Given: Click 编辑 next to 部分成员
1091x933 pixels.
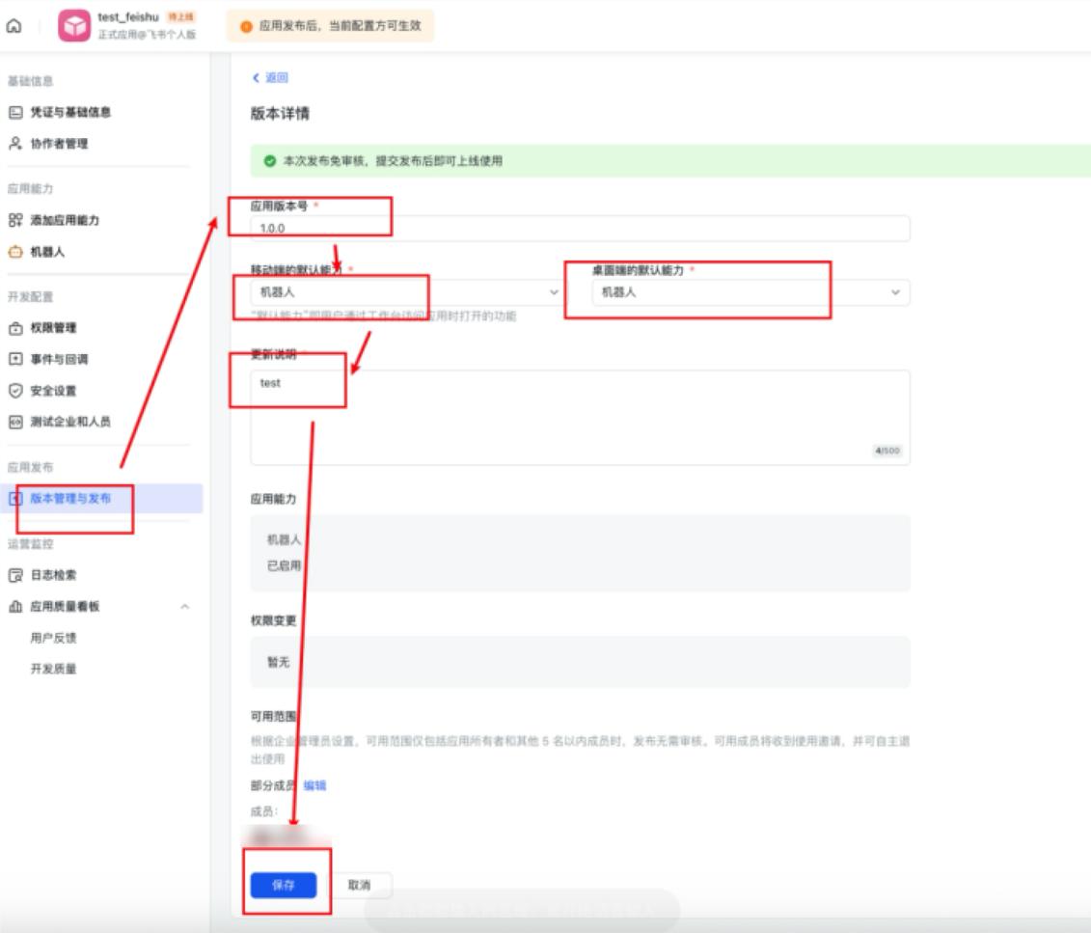Looking at the screenshot, I should (313, 786).
